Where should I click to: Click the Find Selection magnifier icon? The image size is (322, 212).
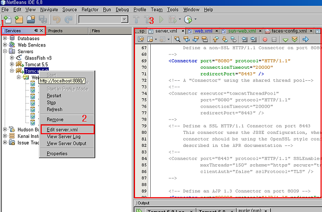pyautogui.click(x=177, y=39)
